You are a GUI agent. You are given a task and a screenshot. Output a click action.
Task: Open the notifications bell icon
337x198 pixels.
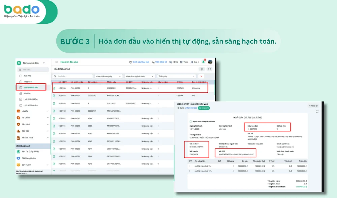point(203,62)
